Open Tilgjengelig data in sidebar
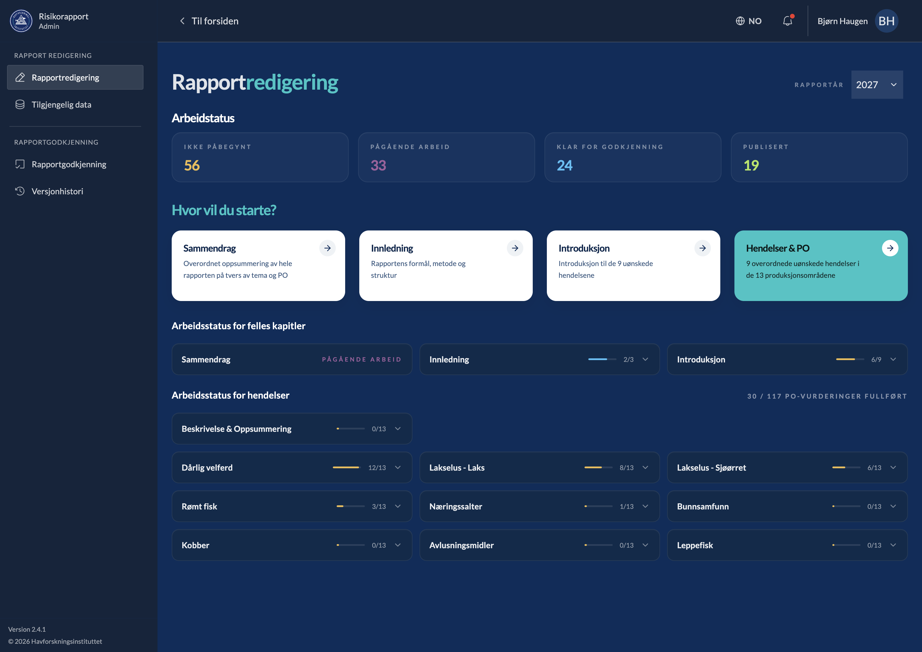 tap(75, 104)
